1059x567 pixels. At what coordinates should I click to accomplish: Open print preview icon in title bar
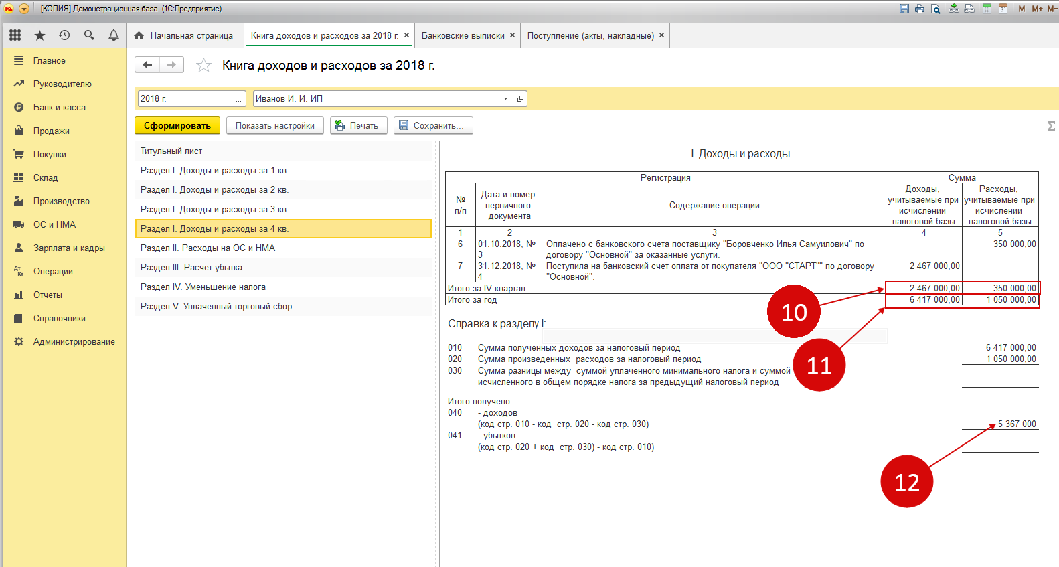click(936, 9)
